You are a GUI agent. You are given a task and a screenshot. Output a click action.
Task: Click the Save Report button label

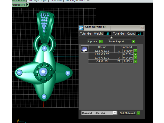tap(119, 41)
